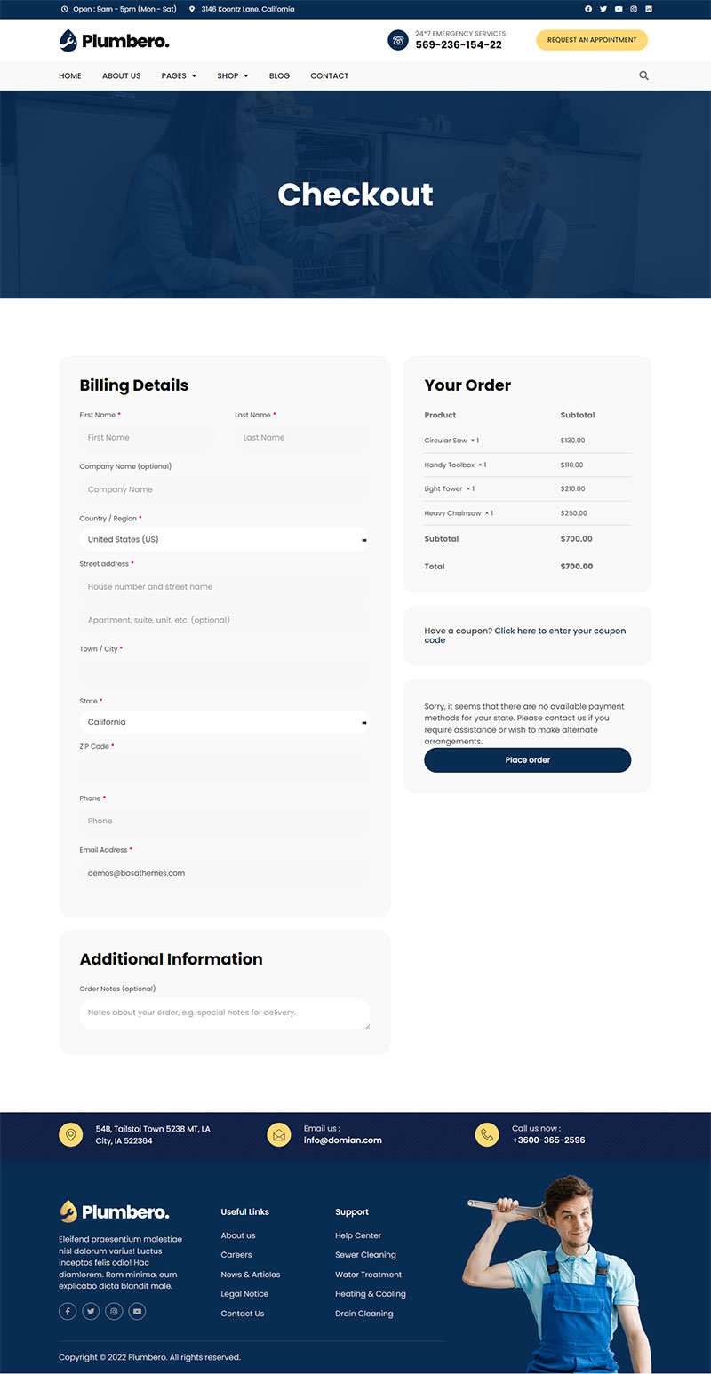Click the emergency services telephone icon
Viewport: 711px width, 1374px height.
pyautogui.click(x=398, y=40)
